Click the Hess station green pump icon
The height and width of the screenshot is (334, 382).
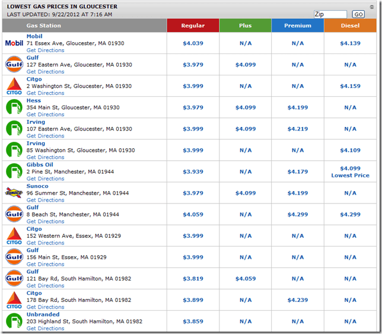pos(14,107)
